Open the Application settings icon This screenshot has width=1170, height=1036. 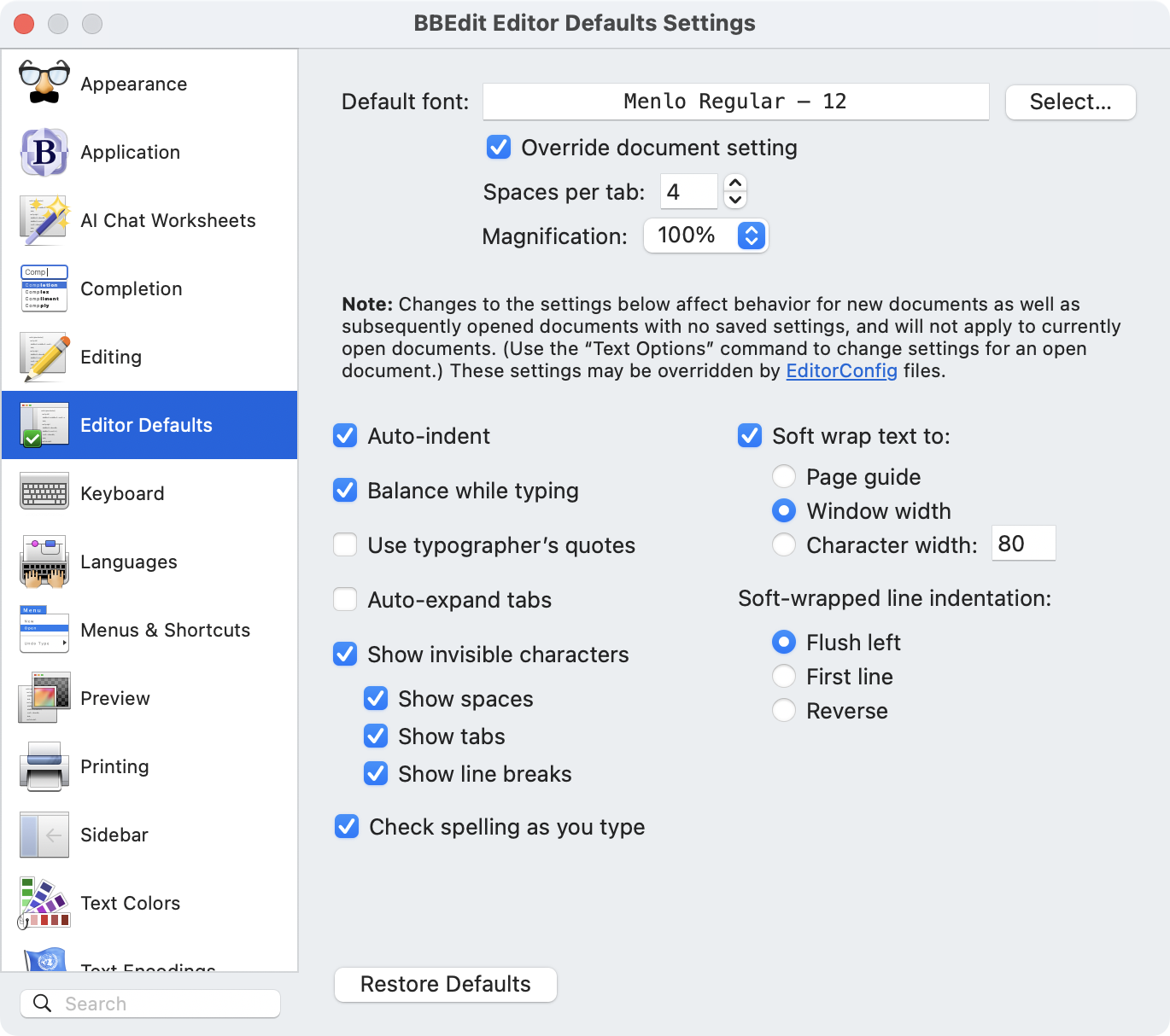point(44,152)
